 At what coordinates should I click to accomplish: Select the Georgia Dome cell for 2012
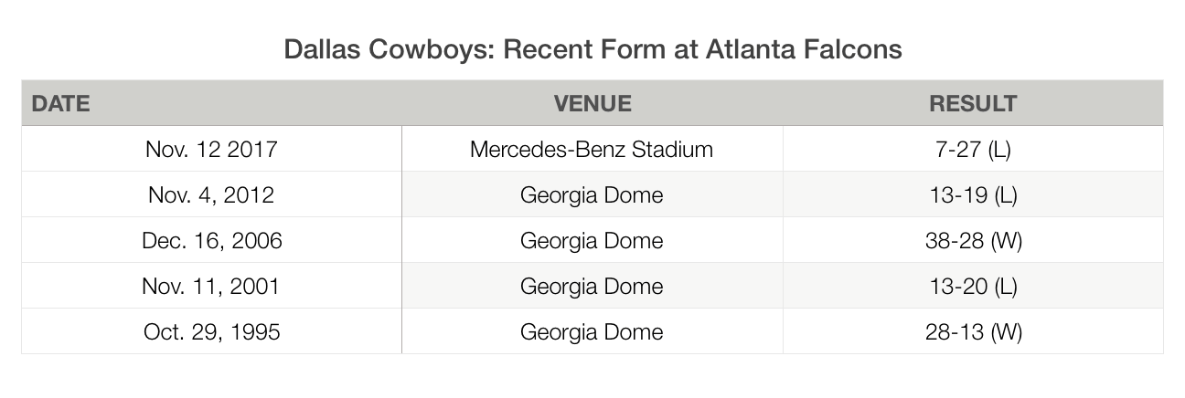[x=592, y=194]
